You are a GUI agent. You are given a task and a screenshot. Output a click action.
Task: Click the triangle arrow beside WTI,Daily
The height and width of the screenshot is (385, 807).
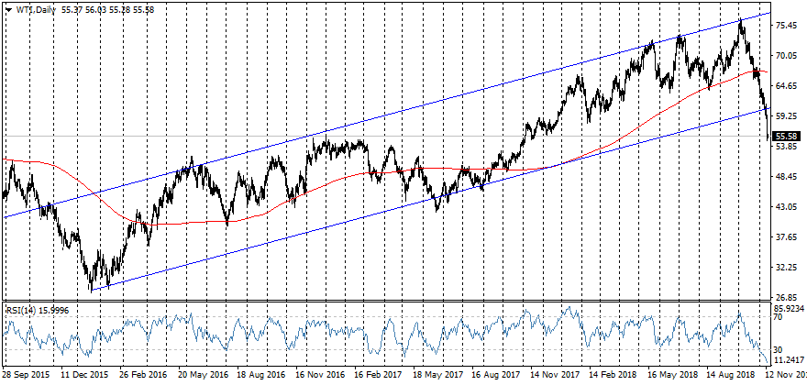(9, 8)
